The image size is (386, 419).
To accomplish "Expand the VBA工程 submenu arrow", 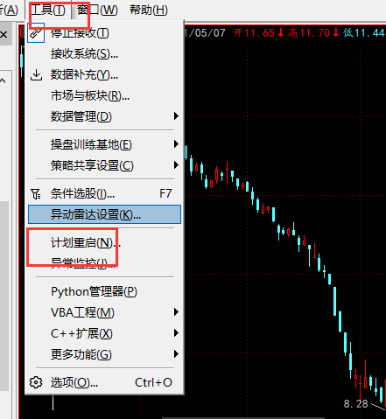I will [176, 312].
